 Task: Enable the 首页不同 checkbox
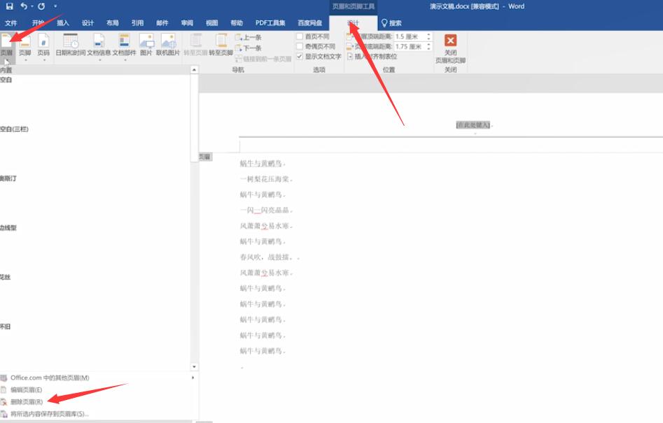300,36
